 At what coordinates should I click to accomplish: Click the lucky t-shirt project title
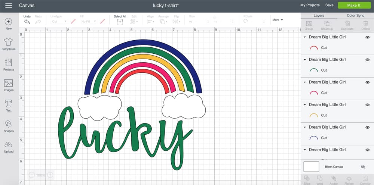166,5
